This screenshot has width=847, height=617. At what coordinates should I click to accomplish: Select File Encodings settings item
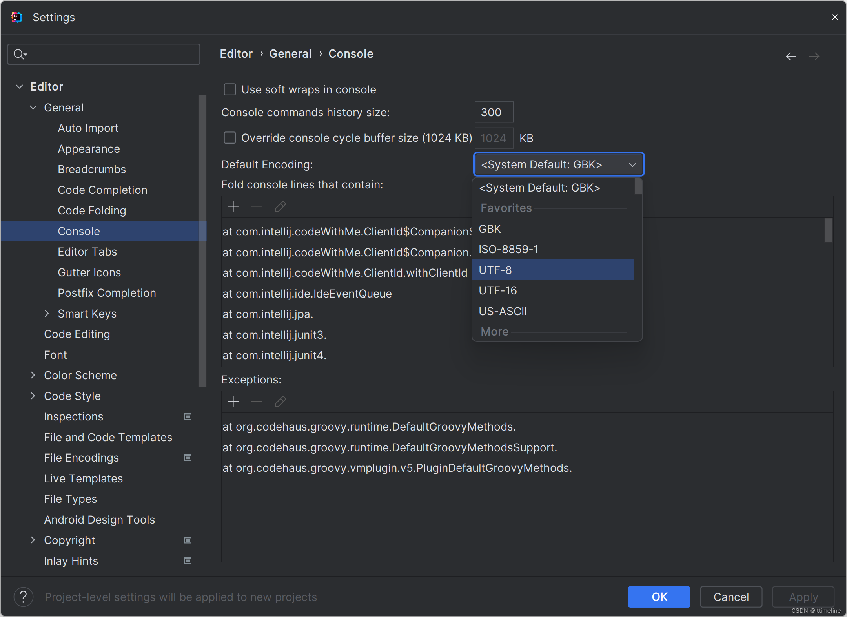(81, 457)
